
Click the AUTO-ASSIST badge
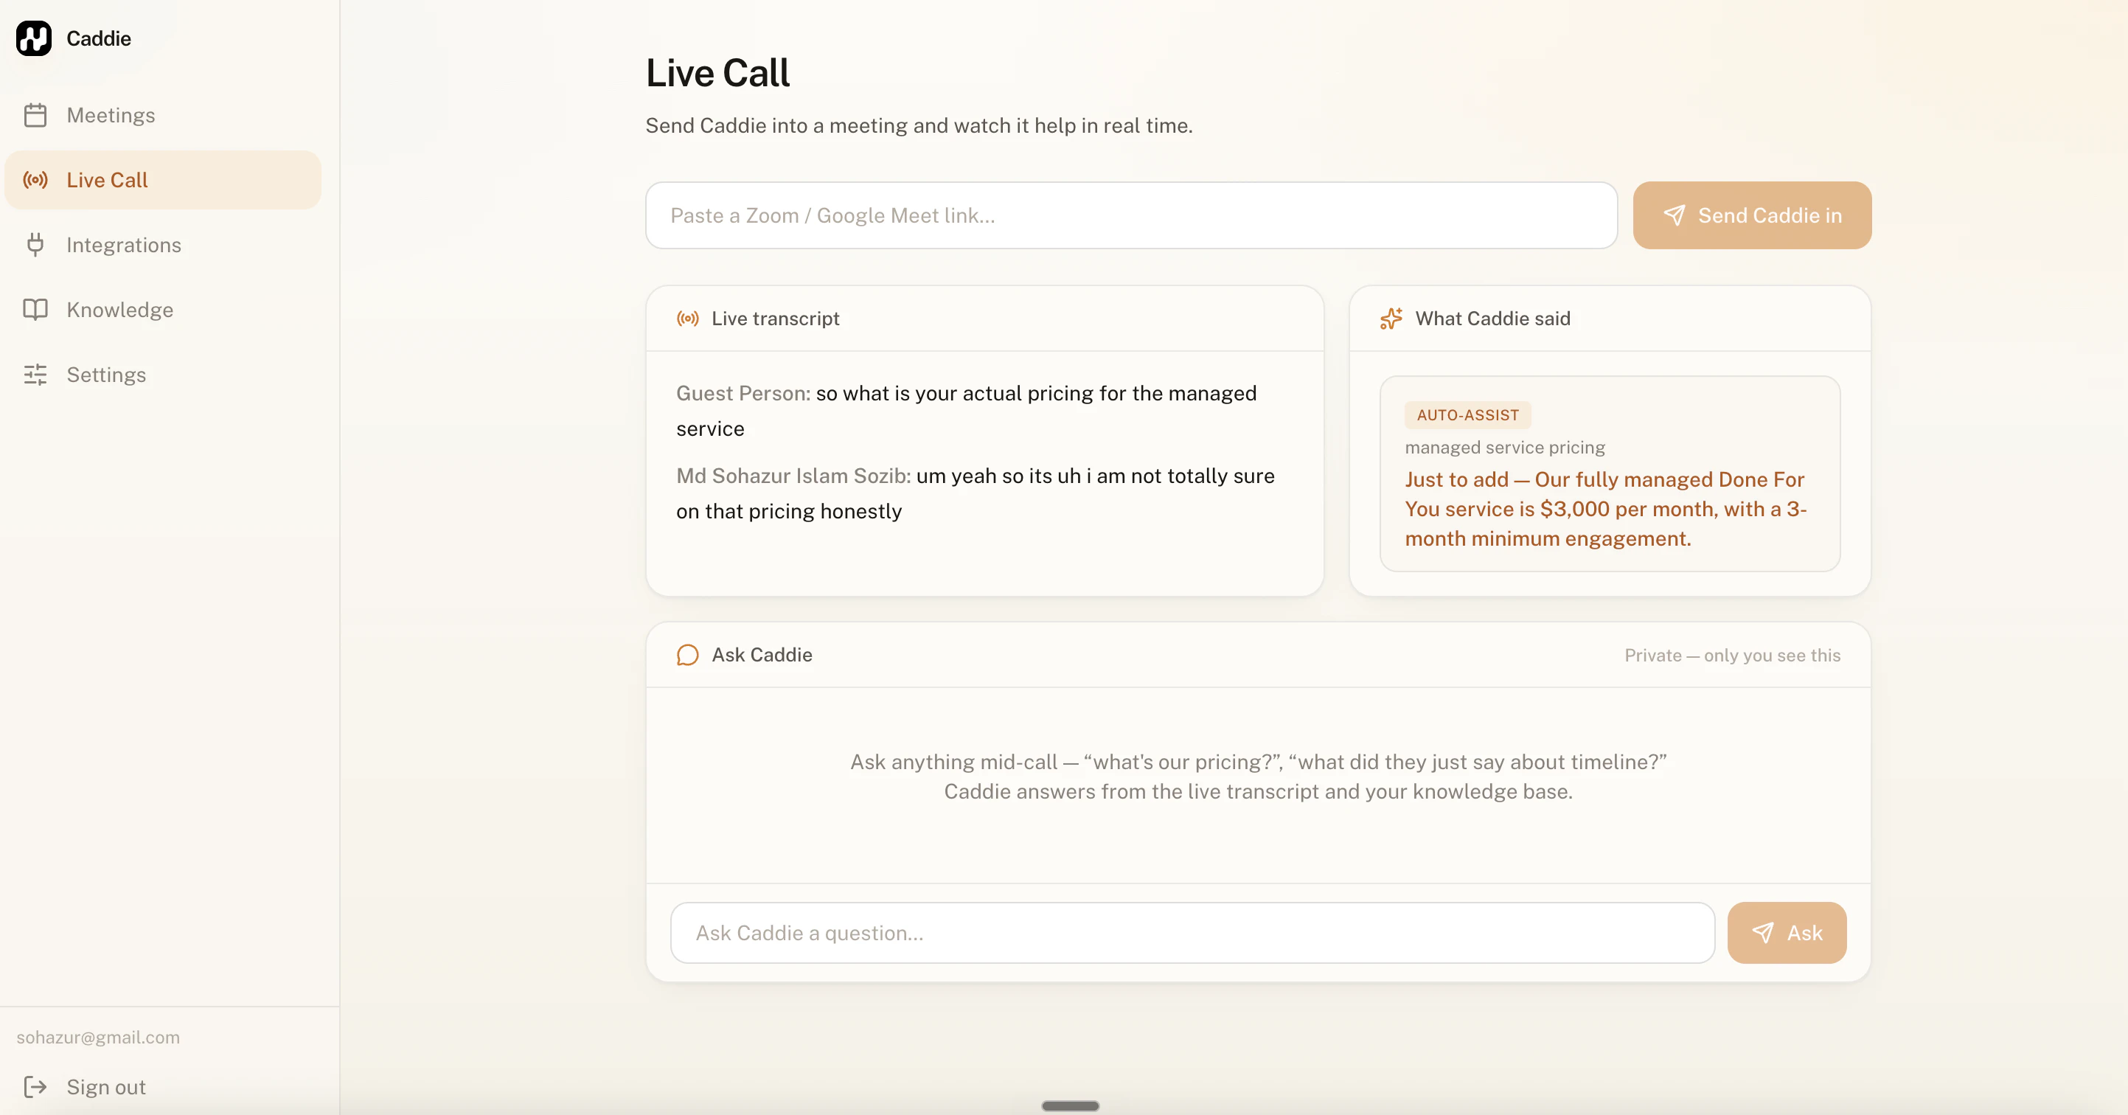click(1468, 415)
